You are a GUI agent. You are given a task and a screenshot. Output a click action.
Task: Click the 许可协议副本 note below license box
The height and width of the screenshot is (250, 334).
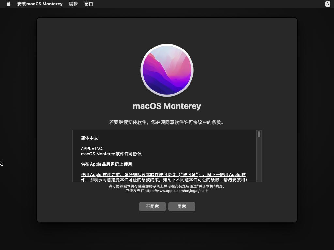tap(167, 186)
